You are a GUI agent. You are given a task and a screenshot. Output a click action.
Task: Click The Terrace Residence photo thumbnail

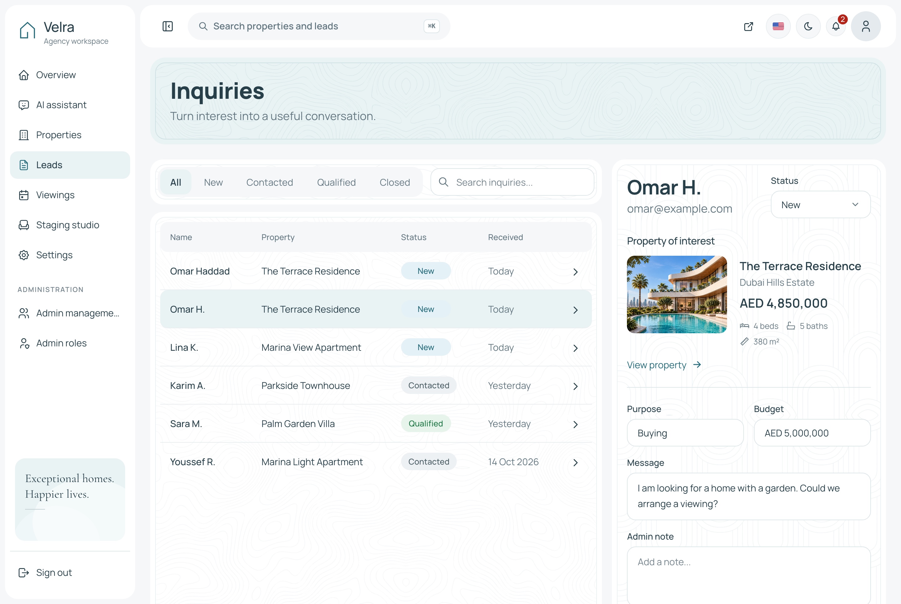(x=677, y=294)
